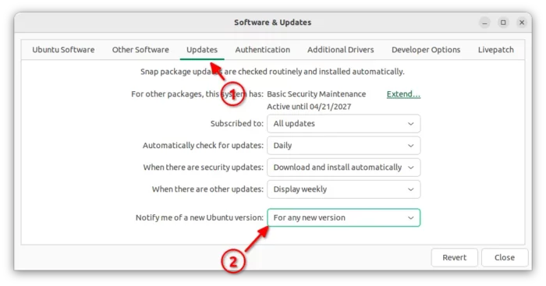Click the Revert button
Viewport: 546px width, 286px height.
tap(454, 257)
